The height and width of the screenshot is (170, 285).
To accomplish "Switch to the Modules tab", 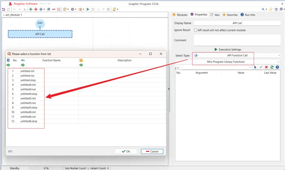I will click(180, 15).
